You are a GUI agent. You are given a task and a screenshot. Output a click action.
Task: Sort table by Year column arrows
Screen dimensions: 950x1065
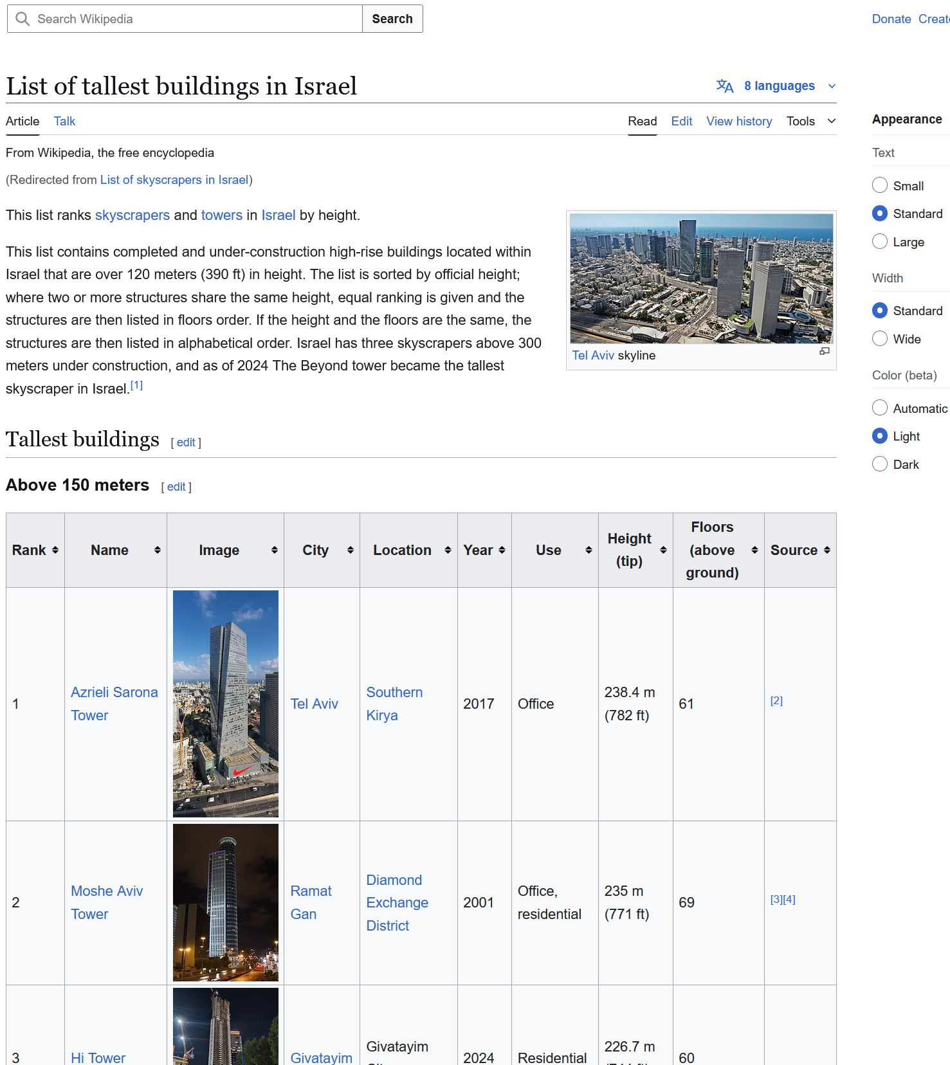[502, 550]
